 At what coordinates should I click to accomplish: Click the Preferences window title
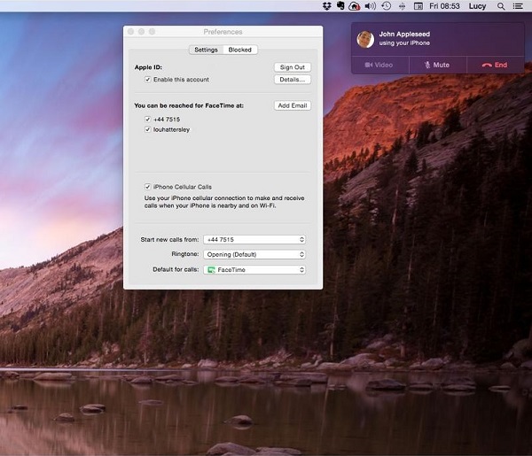[223, 32]
